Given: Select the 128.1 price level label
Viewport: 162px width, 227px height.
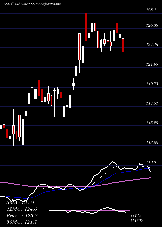Looking at the screenshot, I should tap(150, 10).
